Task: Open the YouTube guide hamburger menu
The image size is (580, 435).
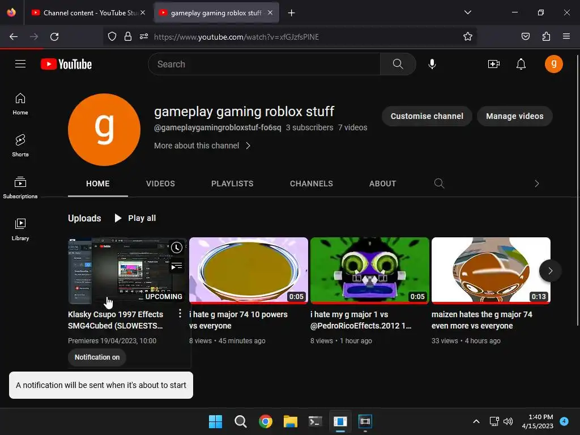Action: click(20, 64)
